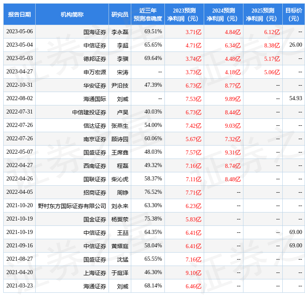Click researcher 顾诗园
Image resolution: width=305 pixels, height=296 pixels.
[x=120, y=139]
